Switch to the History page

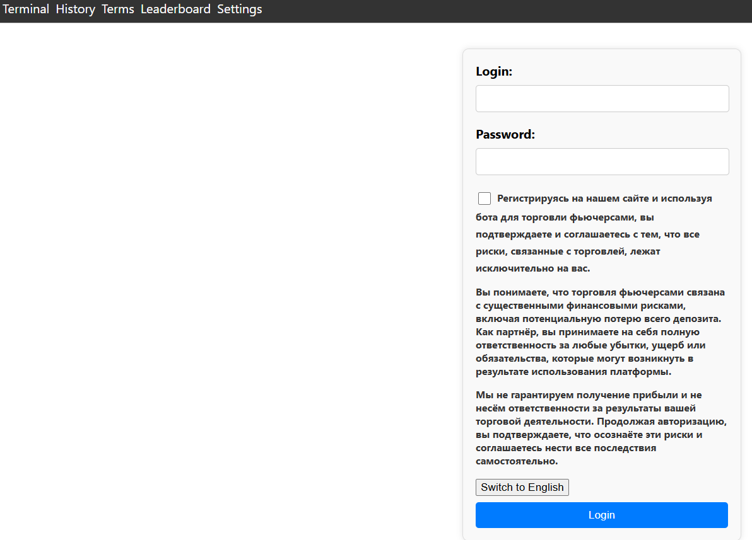click(x=75, y=9)
